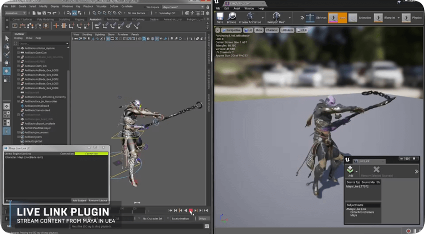Select EditorActiveCamera under Maya Live Link
This screenshot has height=234, width=425.
point(362,212)
